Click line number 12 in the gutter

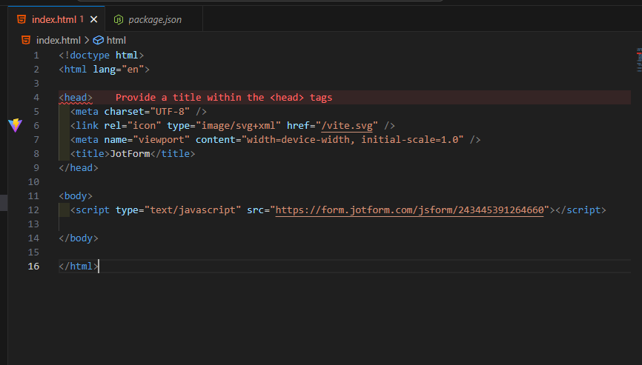point(33,210)
